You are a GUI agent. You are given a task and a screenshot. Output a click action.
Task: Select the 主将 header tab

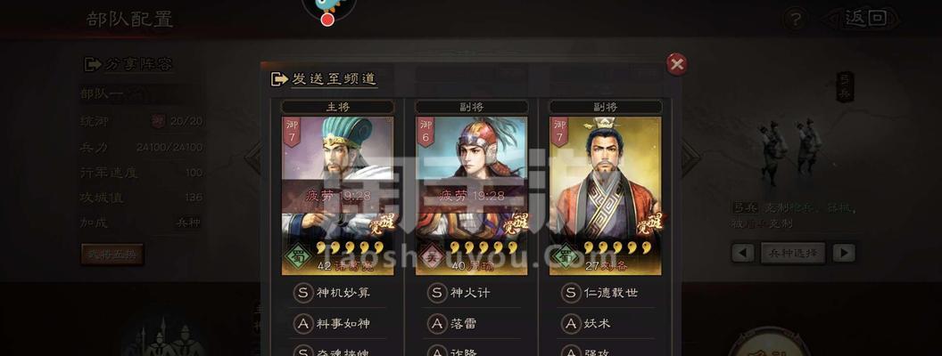337,107
